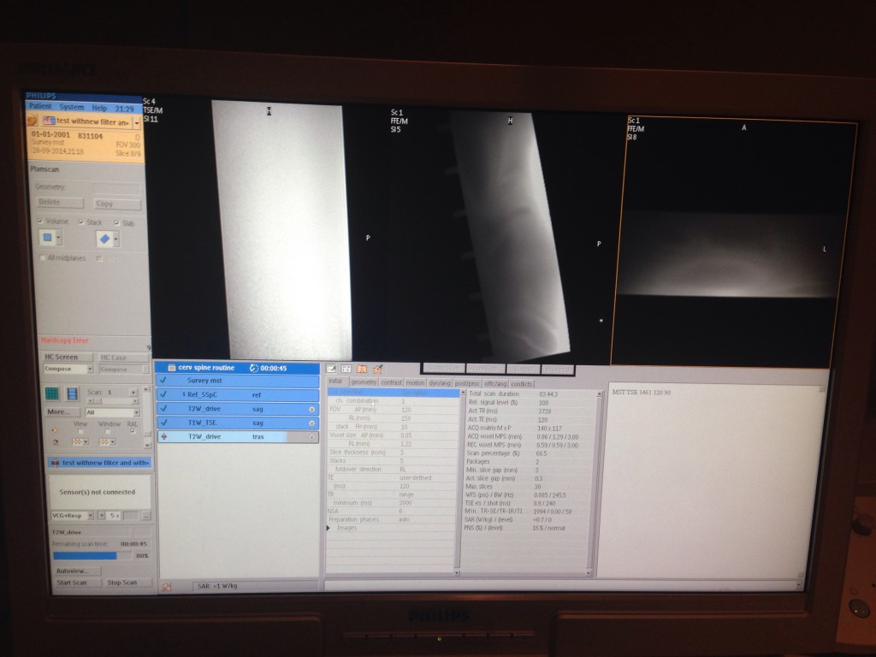
Task: Click the star wand icon above parameter tabs
Action: 377,369
